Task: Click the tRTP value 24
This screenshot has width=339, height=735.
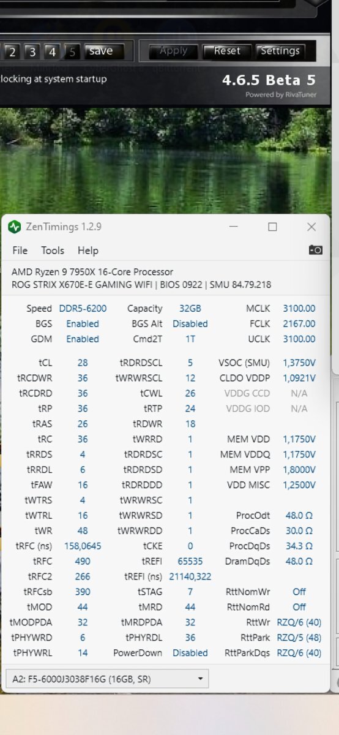Action: pyautogui.click(x=190, y=409)
